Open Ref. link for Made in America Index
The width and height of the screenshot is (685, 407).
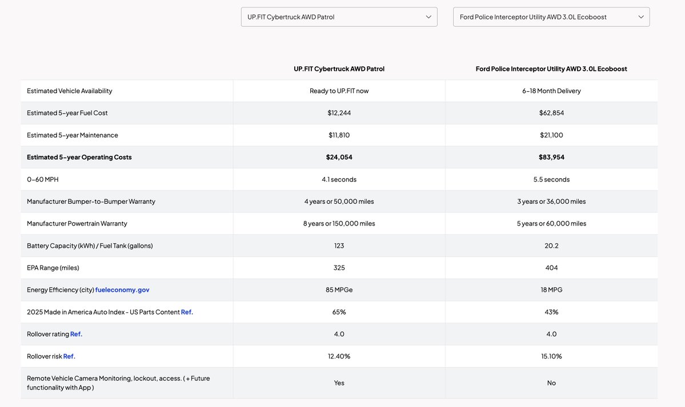point(187,312)
